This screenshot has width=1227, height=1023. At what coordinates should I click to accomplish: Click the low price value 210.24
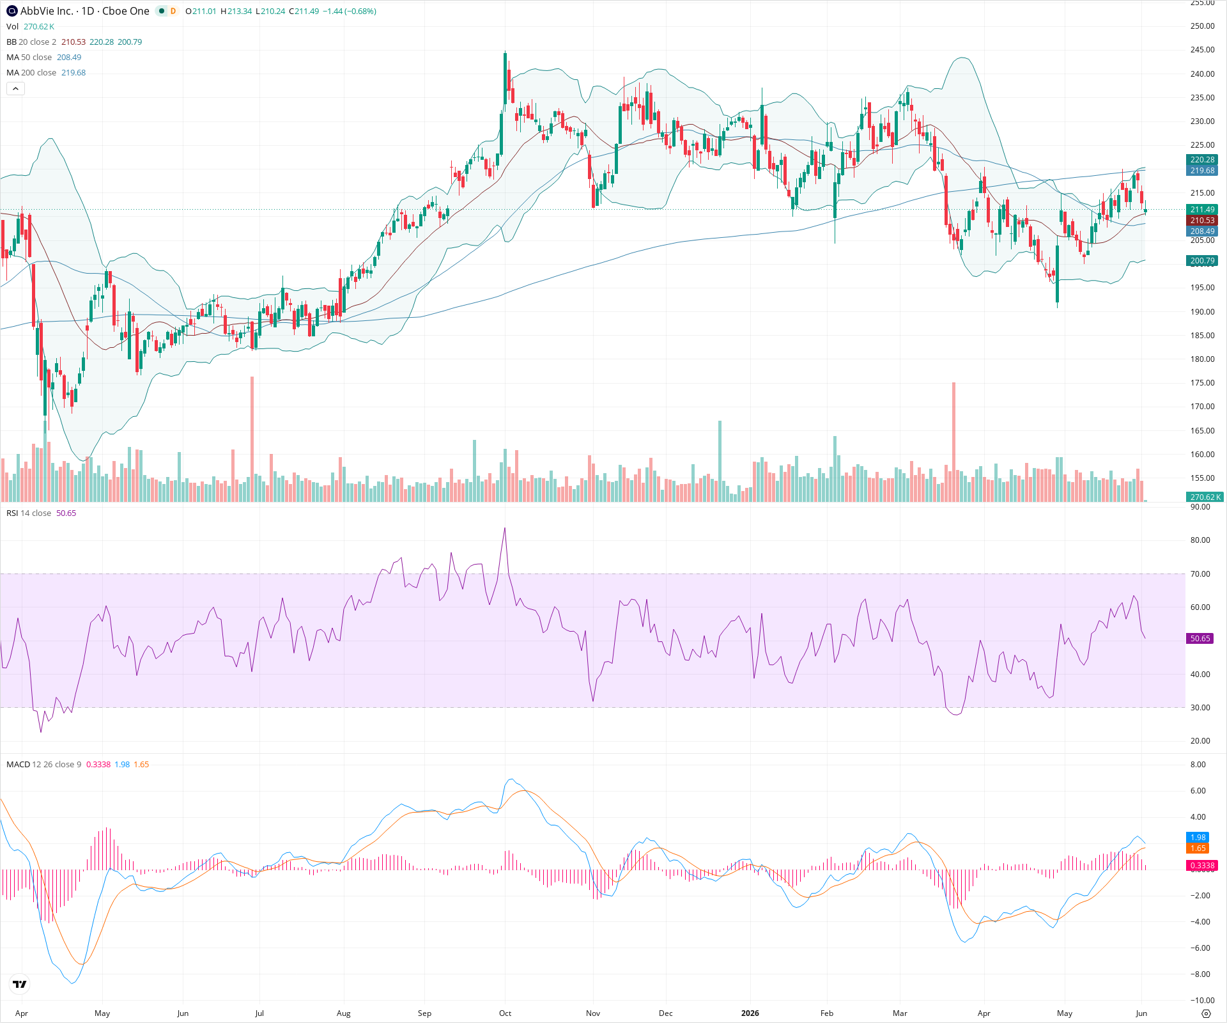coord(273,12)
